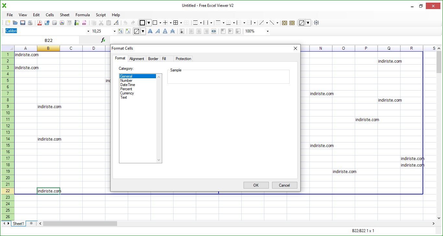The width and height of the screenshot is (443, 236).
Task: Expand the diagonal up border dropdown
Action: pyautogui.click(x=267, y=23)
